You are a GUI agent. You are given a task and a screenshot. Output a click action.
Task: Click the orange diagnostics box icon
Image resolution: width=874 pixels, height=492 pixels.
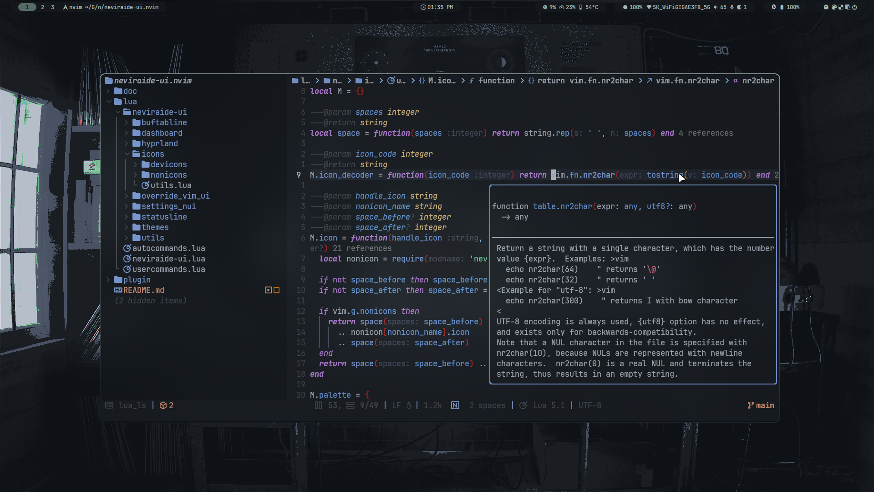pyautogui.click(x=163, y=405)
